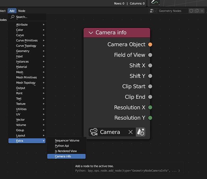Add the Sequencer Volume node
This screenshot has width=207, height=179.
(66, 141)
